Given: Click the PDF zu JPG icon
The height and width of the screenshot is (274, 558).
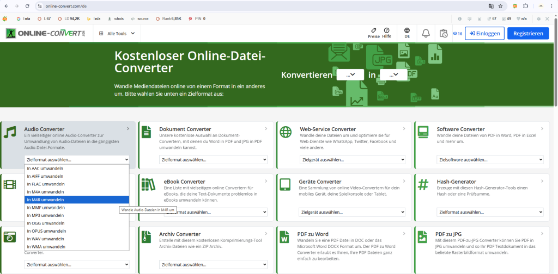Looking at the screenshot, I should coord(422,236).
